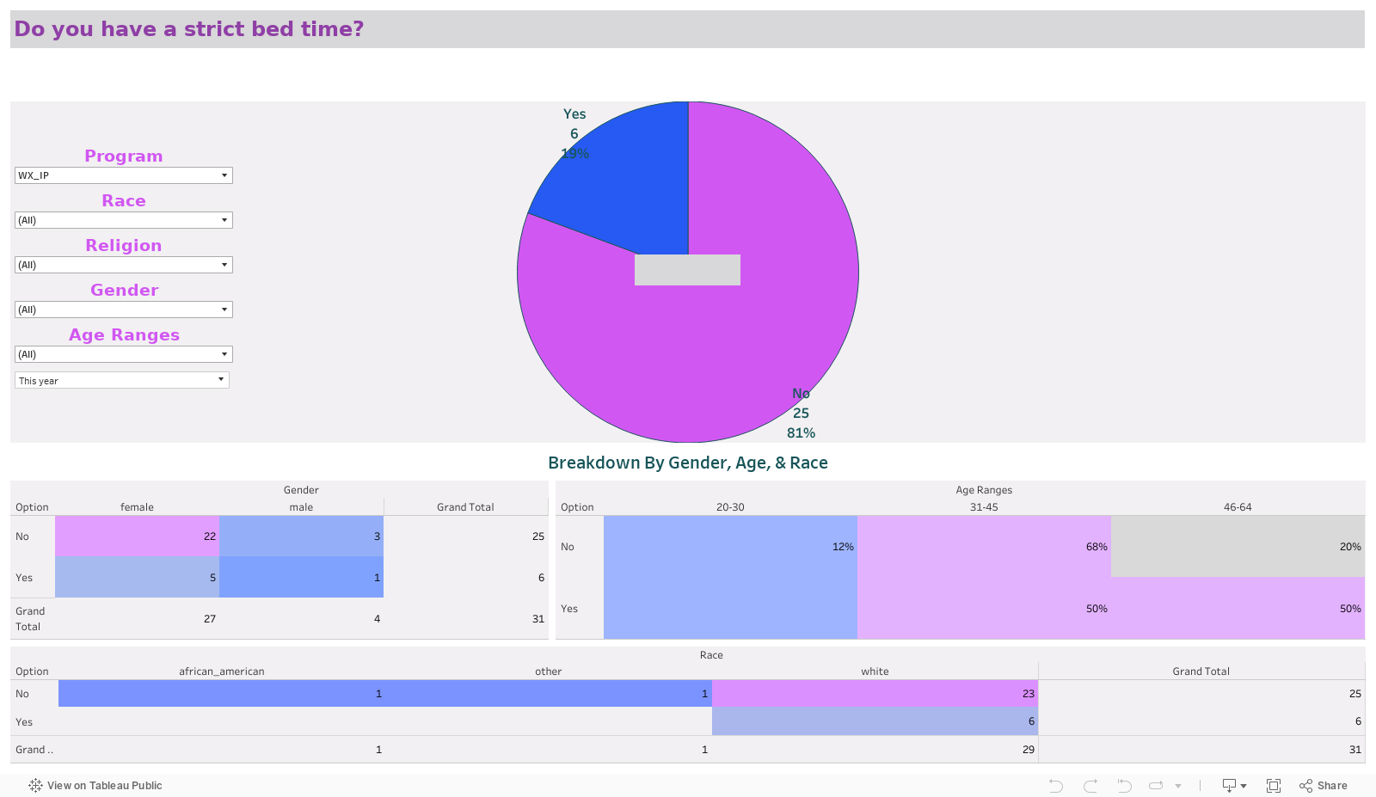Click the 'female' column header
Screen dimensions: 1376x797
tap(137, 507)
